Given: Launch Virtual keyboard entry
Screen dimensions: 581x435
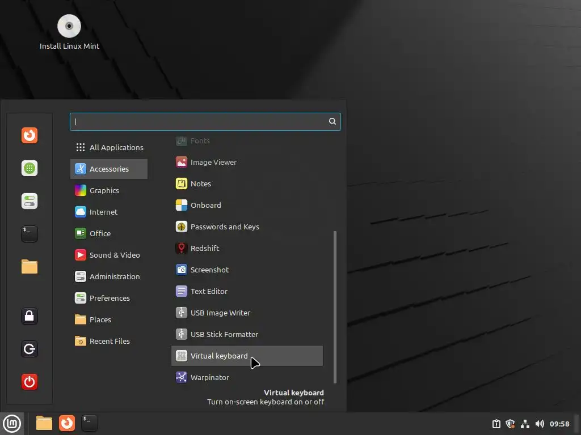Looking at the screenshot, I should (247, 356).
